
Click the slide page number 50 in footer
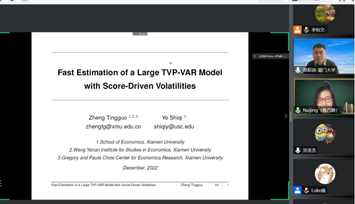[217, 185]
